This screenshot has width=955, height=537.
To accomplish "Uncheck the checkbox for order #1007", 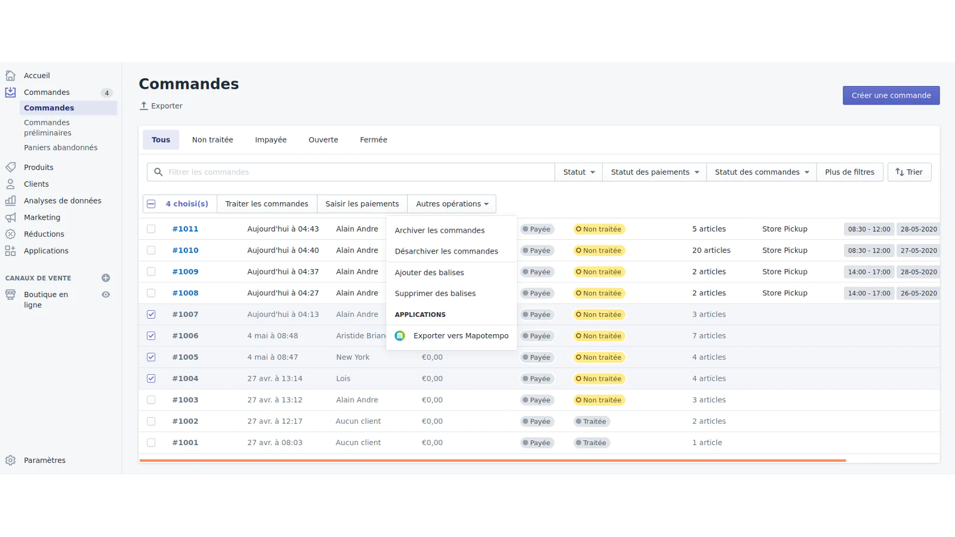I will click(151, 314).
